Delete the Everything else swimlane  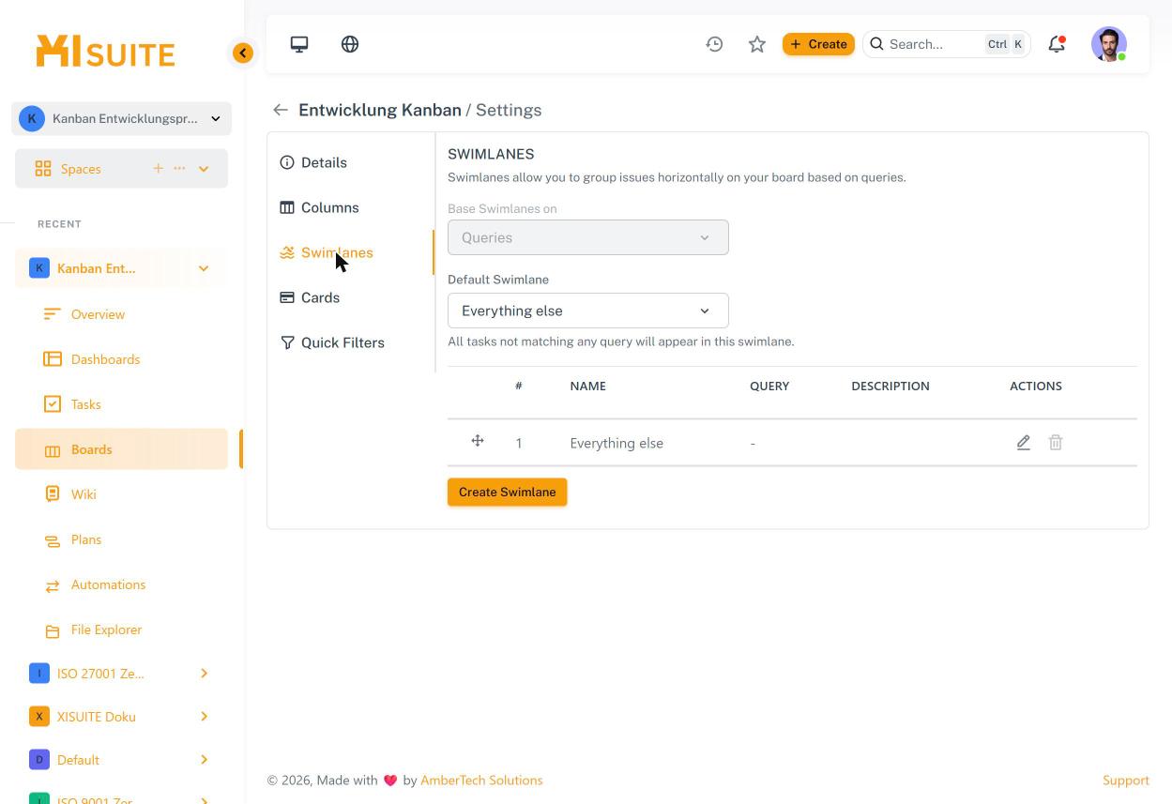click(x=1056, y=442)
